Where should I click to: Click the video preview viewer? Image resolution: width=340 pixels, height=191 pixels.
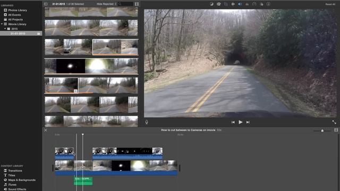(240, 63)
